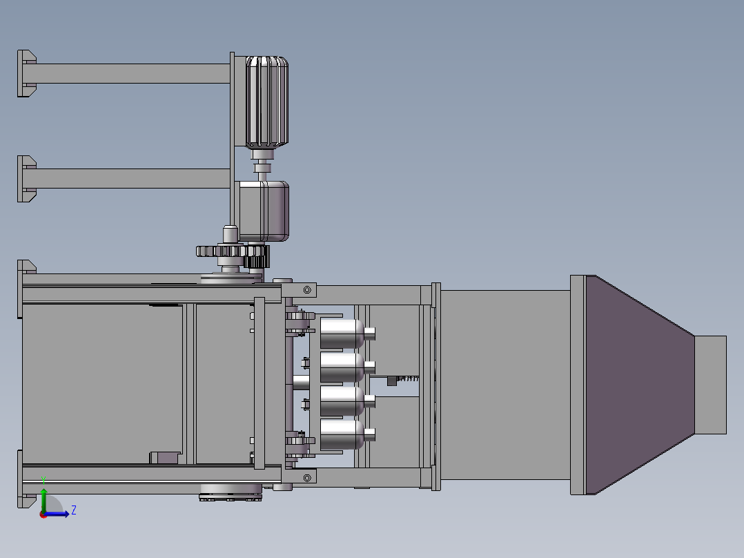Pick the topmost of the four cylinders
Image resolution: width=744 pixels, height=558 pixels.
(348, 334)
